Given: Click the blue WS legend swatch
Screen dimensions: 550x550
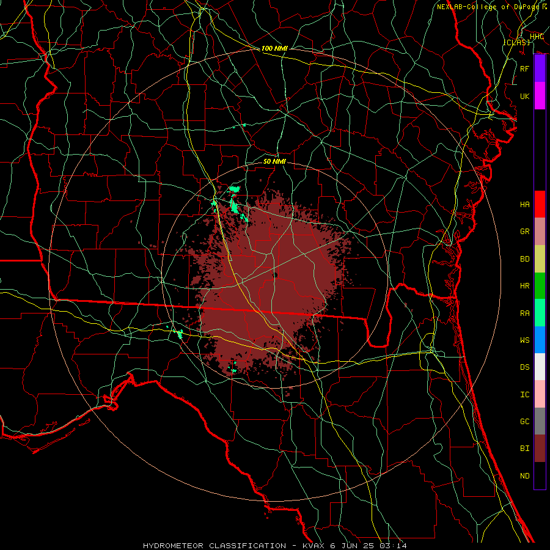Looking at the screenshot, I should (540, 340).
